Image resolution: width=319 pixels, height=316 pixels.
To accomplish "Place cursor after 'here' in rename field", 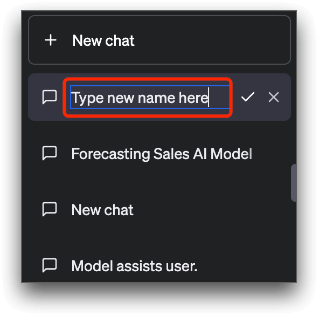I will point(209,97).
